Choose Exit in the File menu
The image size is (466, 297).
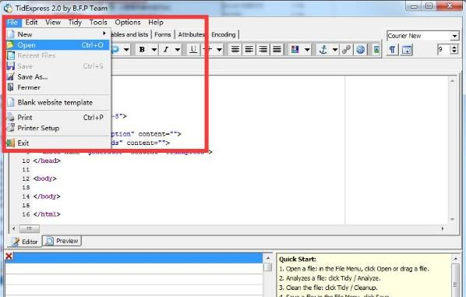[x=58, y=143]
